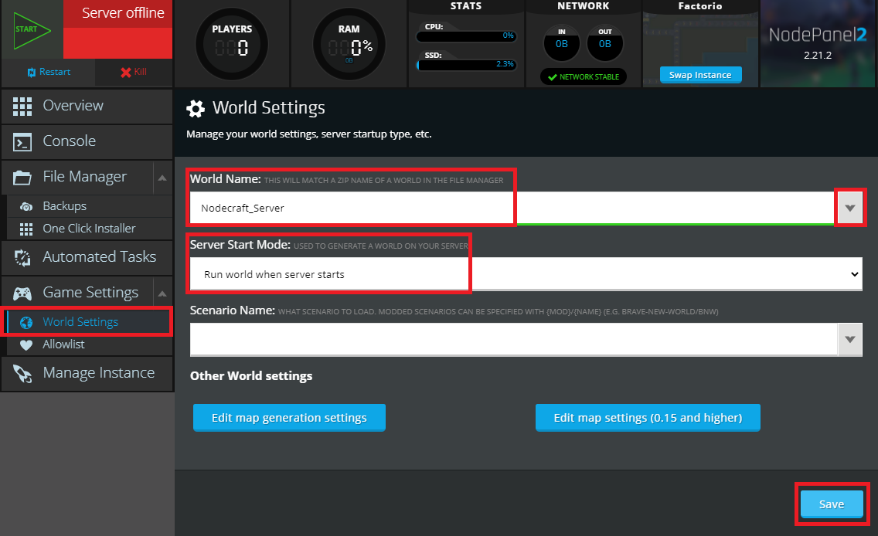Click the Allowlist heart icon

click(26, 344)
